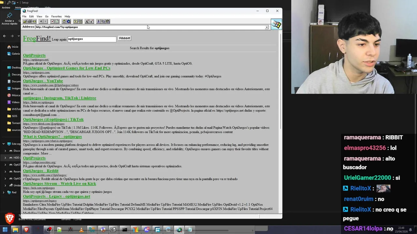
Task: Open the terminal icon on taskbar
Action: pos(124,230)
